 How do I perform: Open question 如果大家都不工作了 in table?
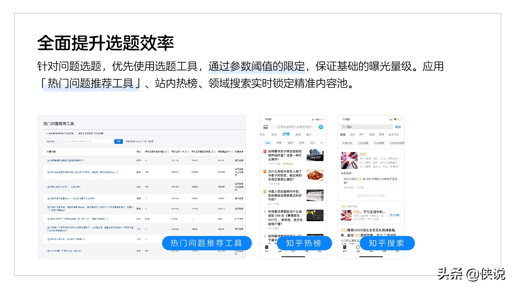point(65,187)
